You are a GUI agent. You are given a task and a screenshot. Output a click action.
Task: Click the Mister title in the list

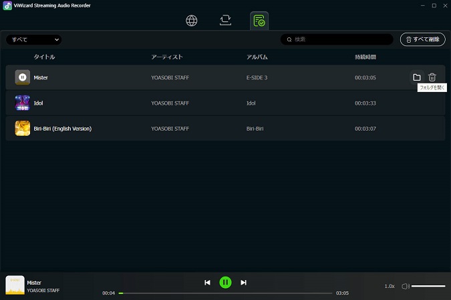pyautogui.click(x=41, y=77)
